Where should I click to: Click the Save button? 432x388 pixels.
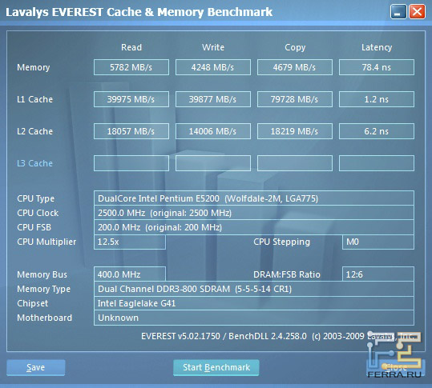pos(36,367)
